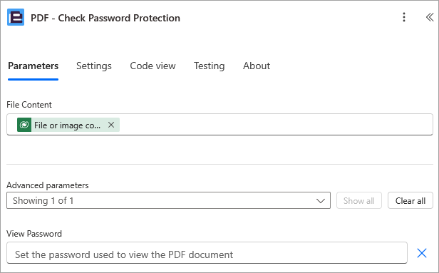Image resolution: width=439 pixels, height=273 pixels.
Task: Click the Advanced parameters label
Action: 48,185
